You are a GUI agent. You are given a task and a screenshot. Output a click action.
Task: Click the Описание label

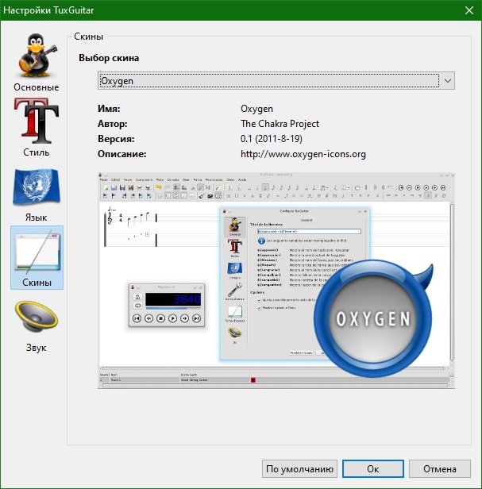122,154
